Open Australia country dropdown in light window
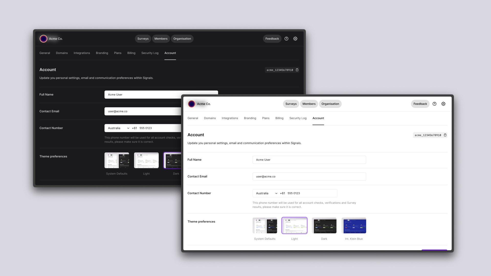Viewport: 491px width, 276px height. [266, 193]
